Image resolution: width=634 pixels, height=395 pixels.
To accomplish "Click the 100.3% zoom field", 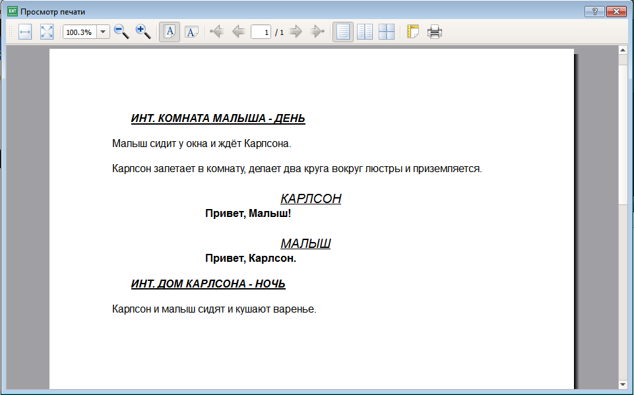I will [80, 32].
